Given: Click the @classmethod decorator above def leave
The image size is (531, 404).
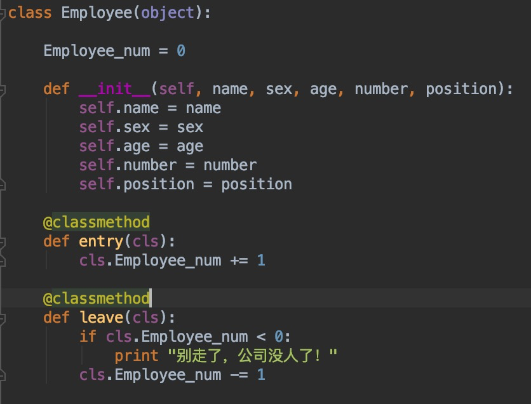Looking at the screenshot, I should coord(97,299).
